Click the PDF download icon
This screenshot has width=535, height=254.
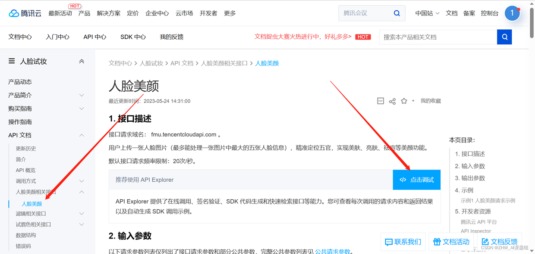pos(381,101)
